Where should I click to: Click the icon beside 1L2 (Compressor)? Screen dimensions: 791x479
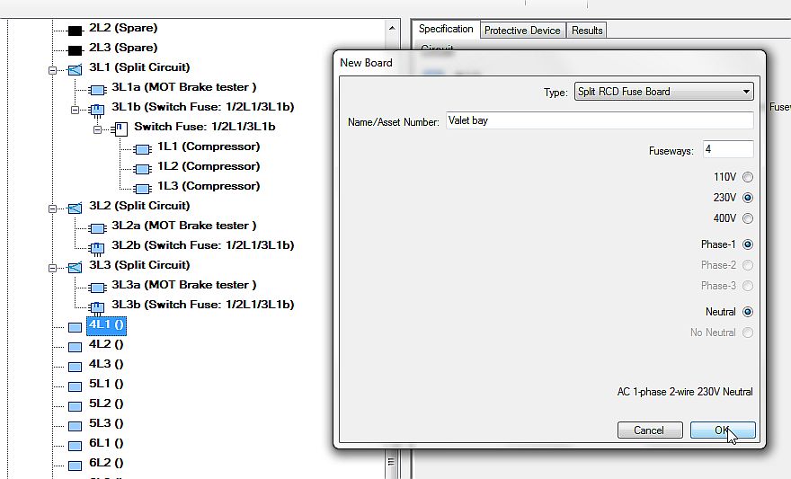pos(142,169)
